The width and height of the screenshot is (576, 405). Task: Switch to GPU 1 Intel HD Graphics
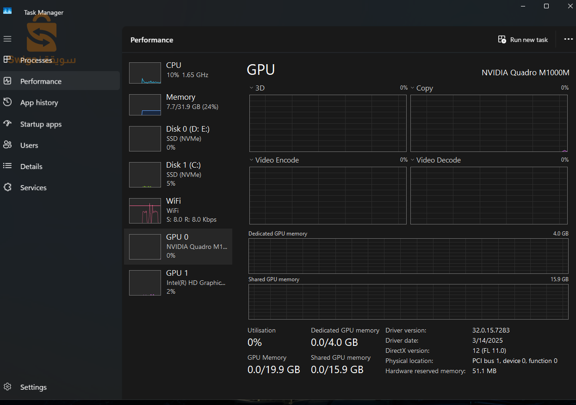(x=178, y=282)
